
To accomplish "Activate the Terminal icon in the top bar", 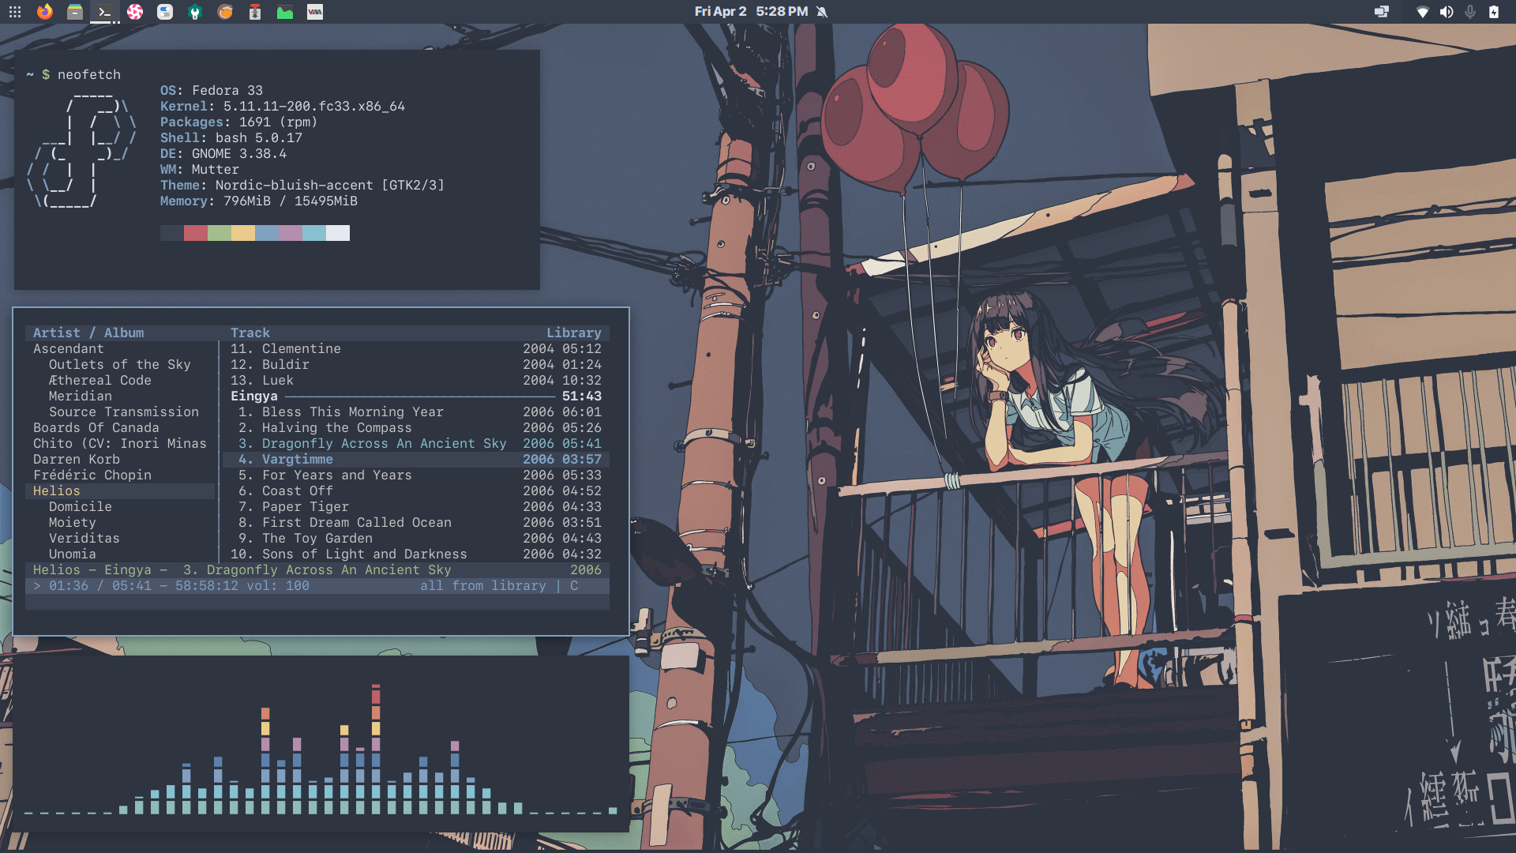I will point(104,12).
